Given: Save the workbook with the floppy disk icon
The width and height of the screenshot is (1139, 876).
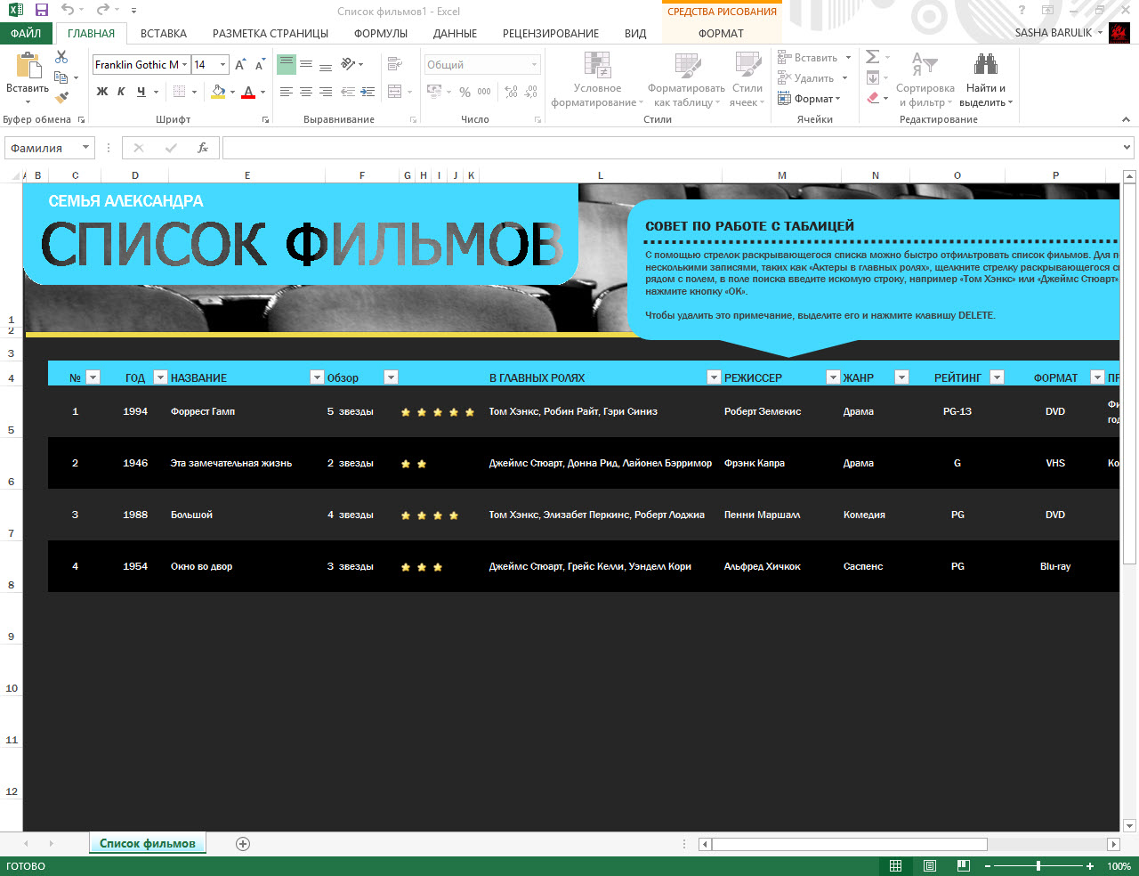Looking at the screenshot, I should [x=42, y=11].
